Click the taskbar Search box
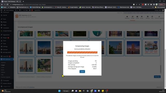The image size is (166, 93). tap(66, 91)
